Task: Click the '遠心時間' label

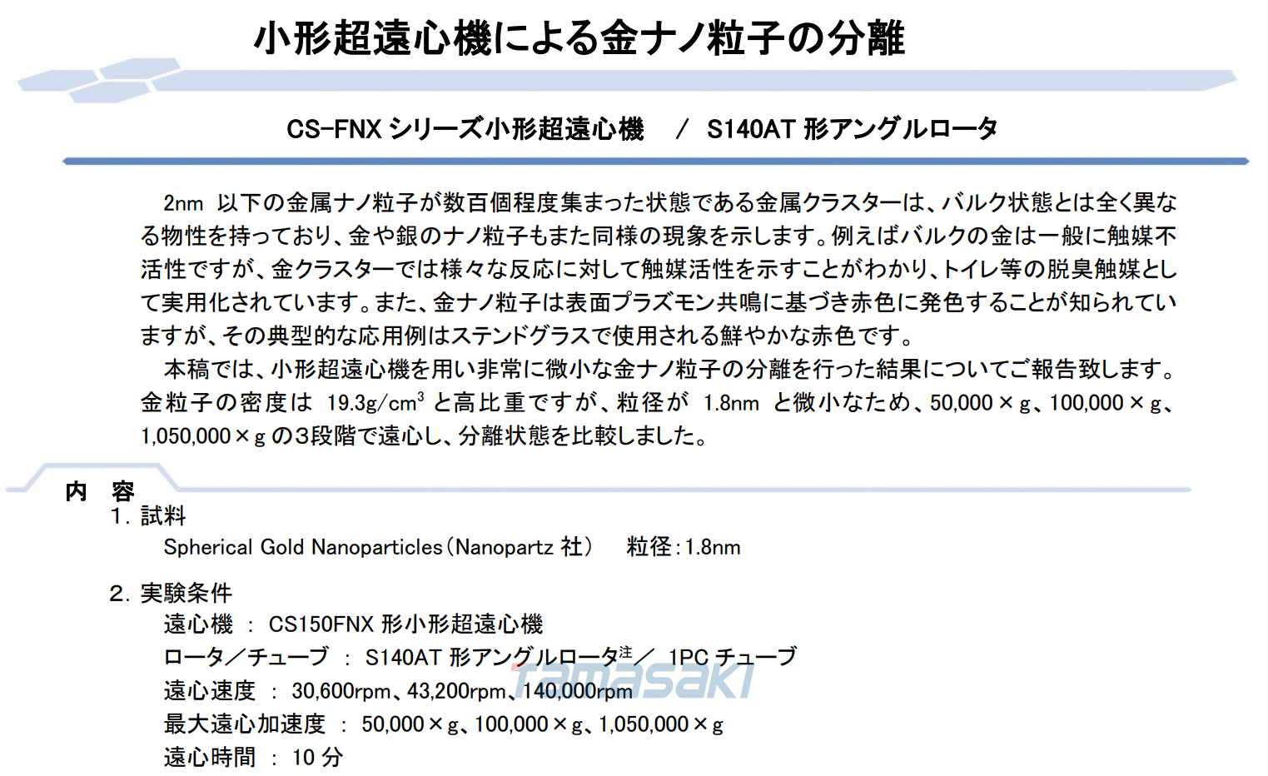Action: pos(210,757)
